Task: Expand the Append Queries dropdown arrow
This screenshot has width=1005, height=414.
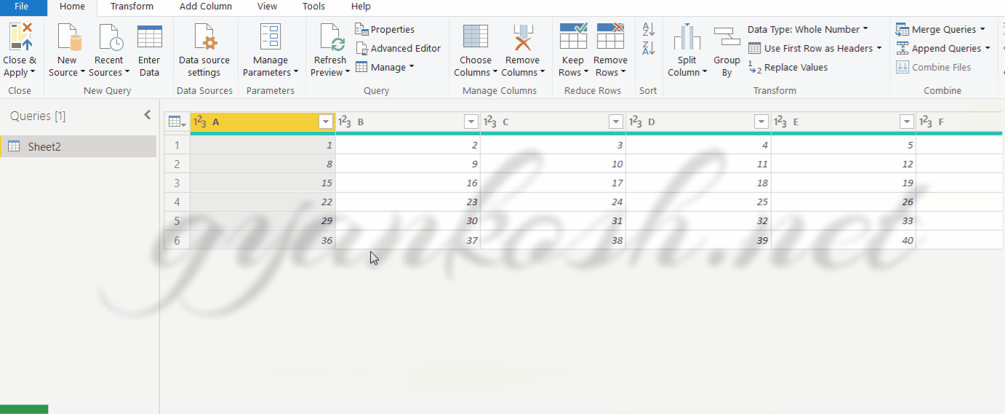Action: click(988, 48)
